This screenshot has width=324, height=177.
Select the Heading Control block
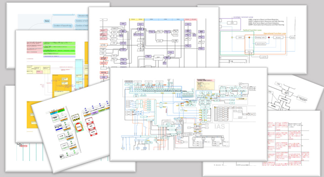(x=260, y=38)
